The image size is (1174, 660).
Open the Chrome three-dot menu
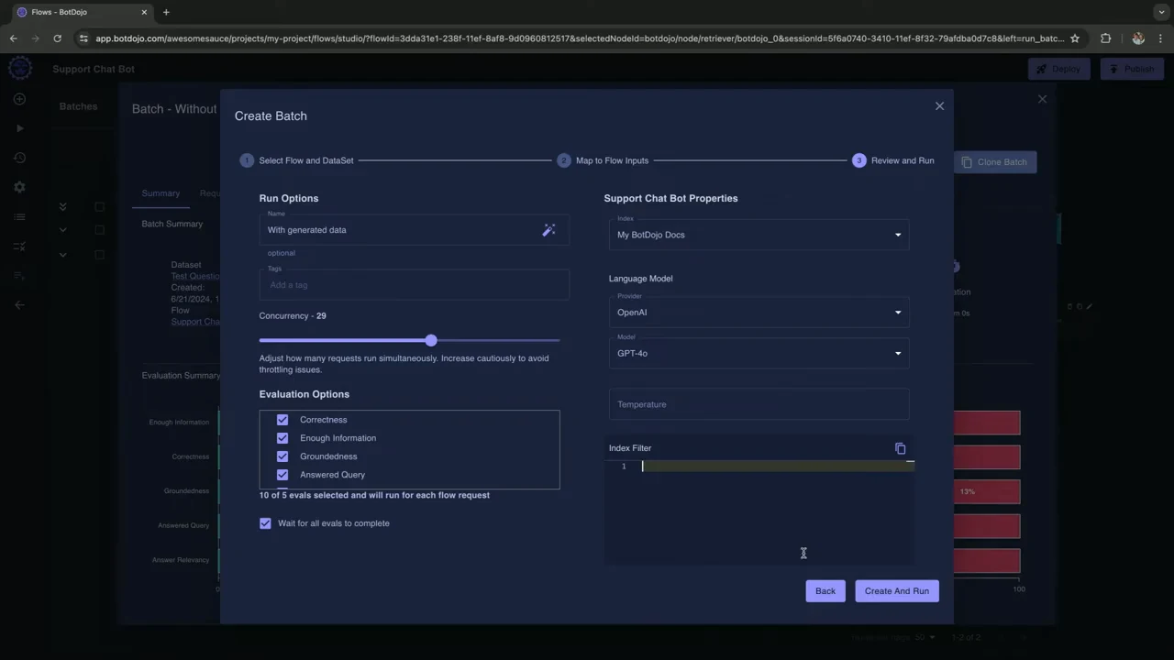[x=1160, y=38]
